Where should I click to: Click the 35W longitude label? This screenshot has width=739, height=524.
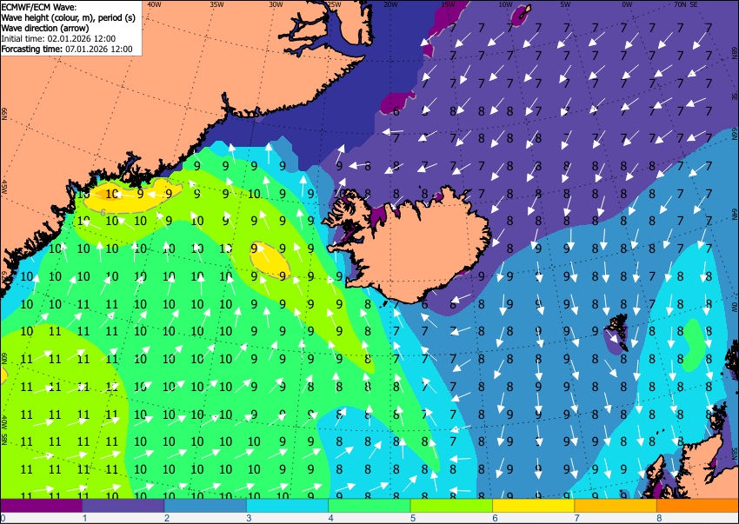pyautogui.click(x=216, y=4)
